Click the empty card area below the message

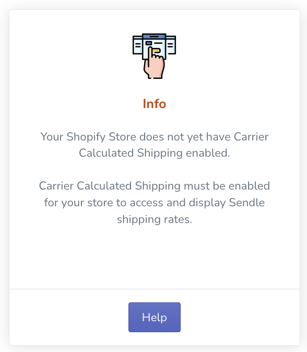pyautogui.click(x=155, y=257)
